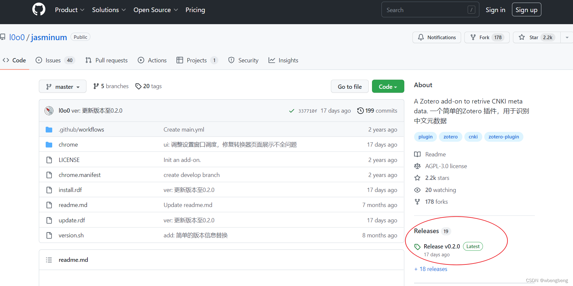The height and width of the screenshot is (286, 573).
Task: Toggle the readme table of contents icon
Action: coord(49,260)
